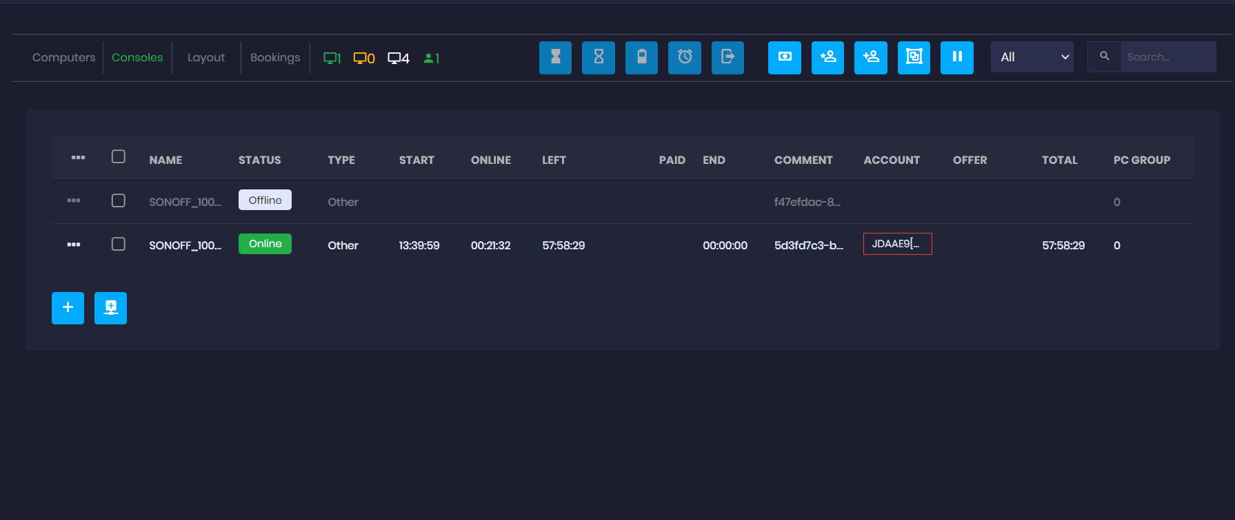This screenshot has width=1235, height=520.
Task: Click the battery toolbar icon
Action: pyautogui.click(x=641, y=57)
